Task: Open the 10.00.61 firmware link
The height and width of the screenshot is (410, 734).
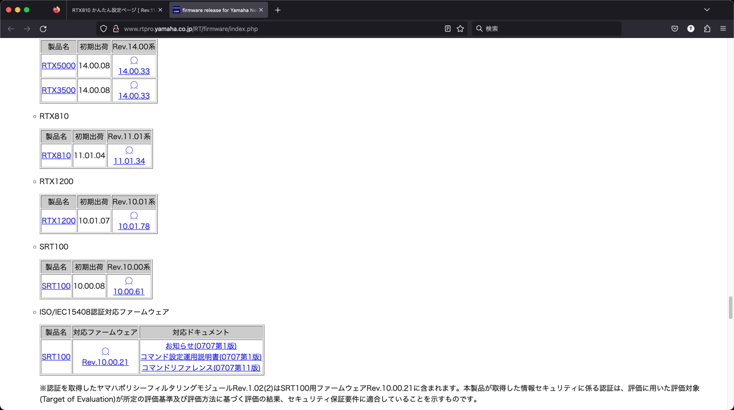Action: (x=129, y=292)
